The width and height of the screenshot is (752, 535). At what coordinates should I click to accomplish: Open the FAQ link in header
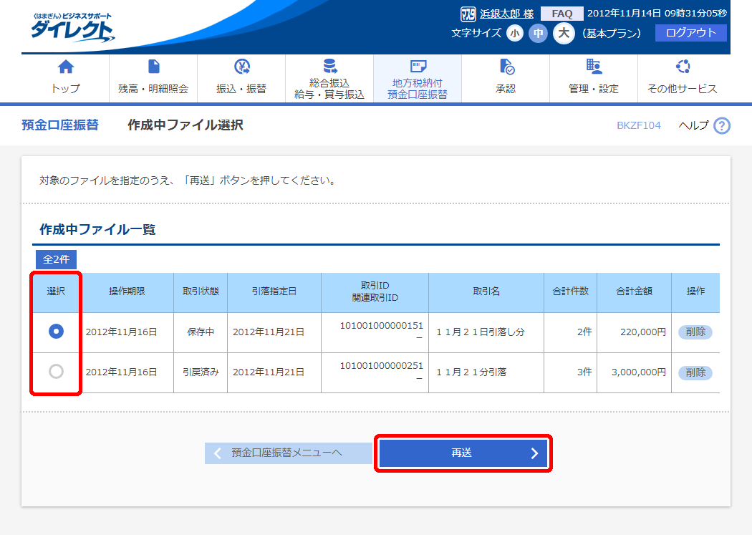[x=561, y=14]
